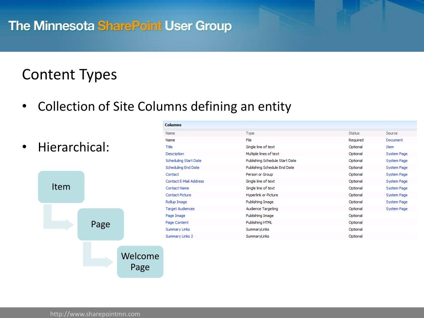424x318 pixels.
Task: Click System Page source in Target Audiences row
Action: click(397, 209)
